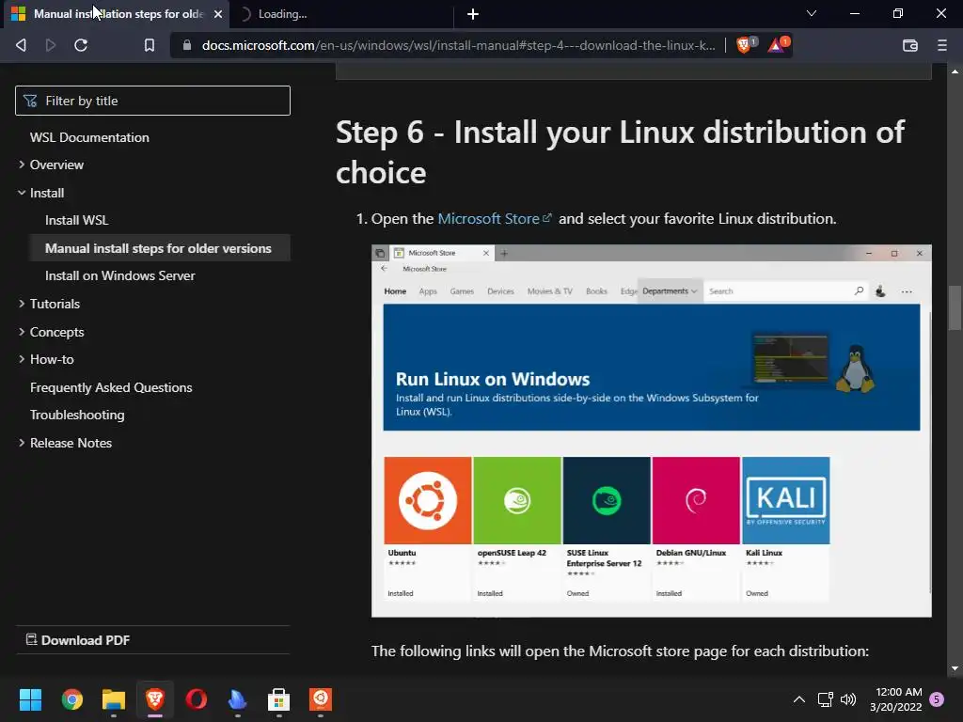Reload the page with the refresh icon
Screen dimensions: 963x722
81,45
